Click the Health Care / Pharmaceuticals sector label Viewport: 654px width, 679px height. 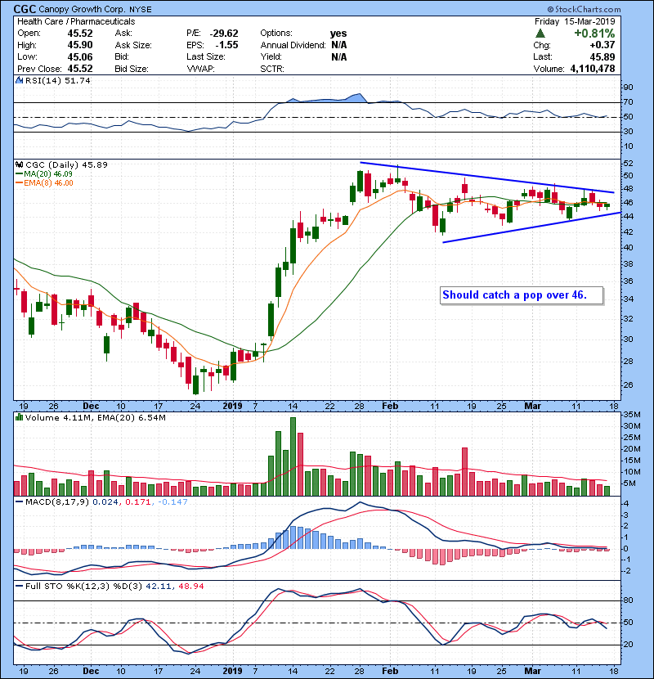(x=76, y=21)
